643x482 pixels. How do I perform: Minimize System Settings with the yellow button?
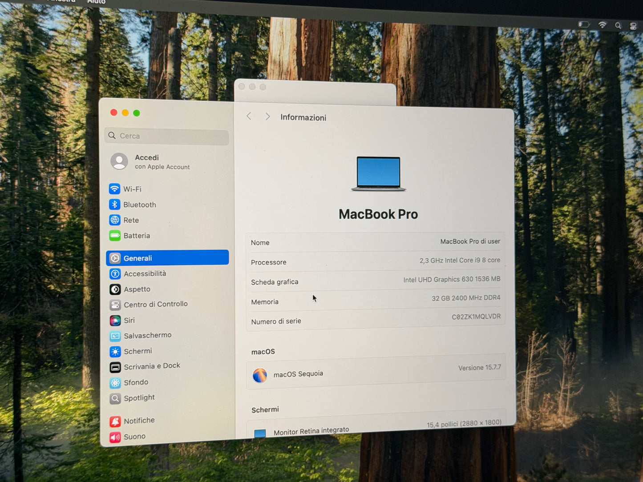125,113
